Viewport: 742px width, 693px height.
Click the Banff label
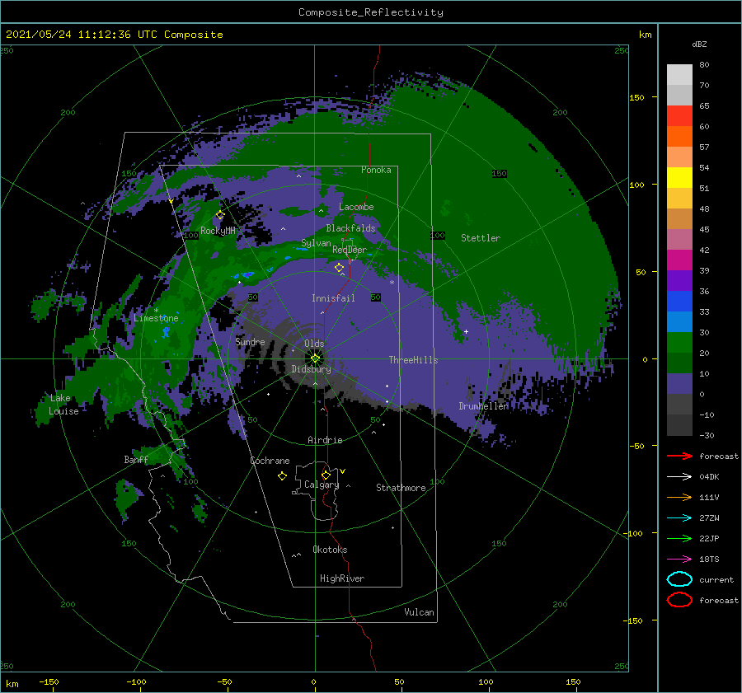click(x=136, y=459)
